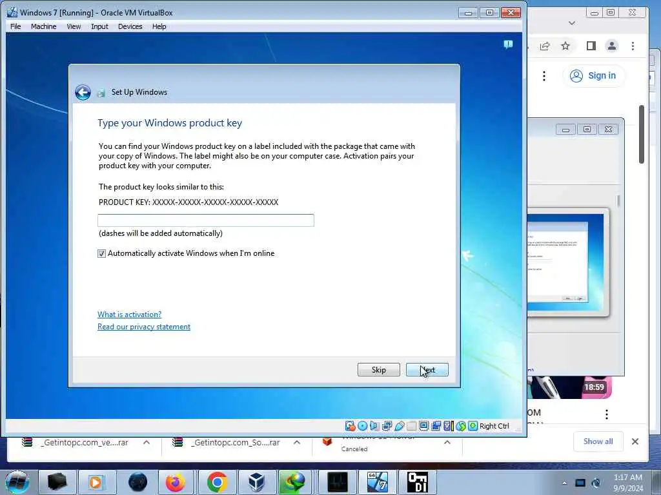
Task: Open Firefox from the taskbar
Action: tap(176, 482)
